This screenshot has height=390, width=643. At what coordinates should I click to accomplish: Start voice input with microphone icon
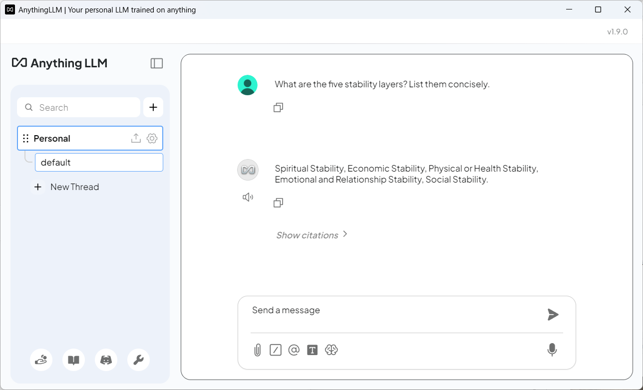coord(552,350)
